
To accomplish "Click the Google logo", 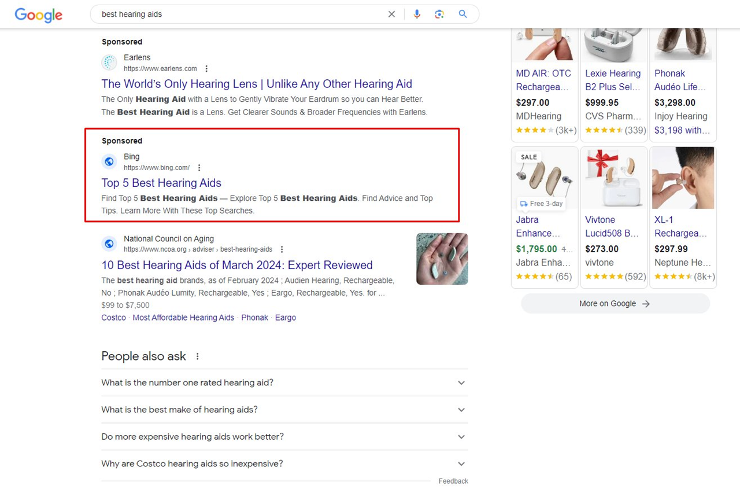I will (38, 14).
